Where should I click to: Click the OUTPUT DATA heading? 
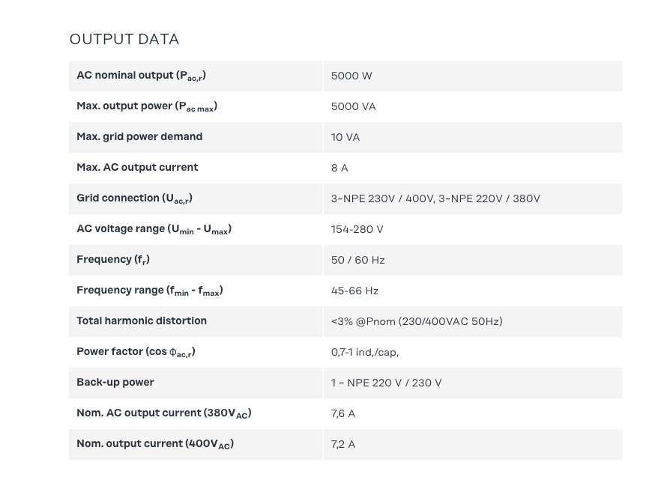(x=124, y=39)
